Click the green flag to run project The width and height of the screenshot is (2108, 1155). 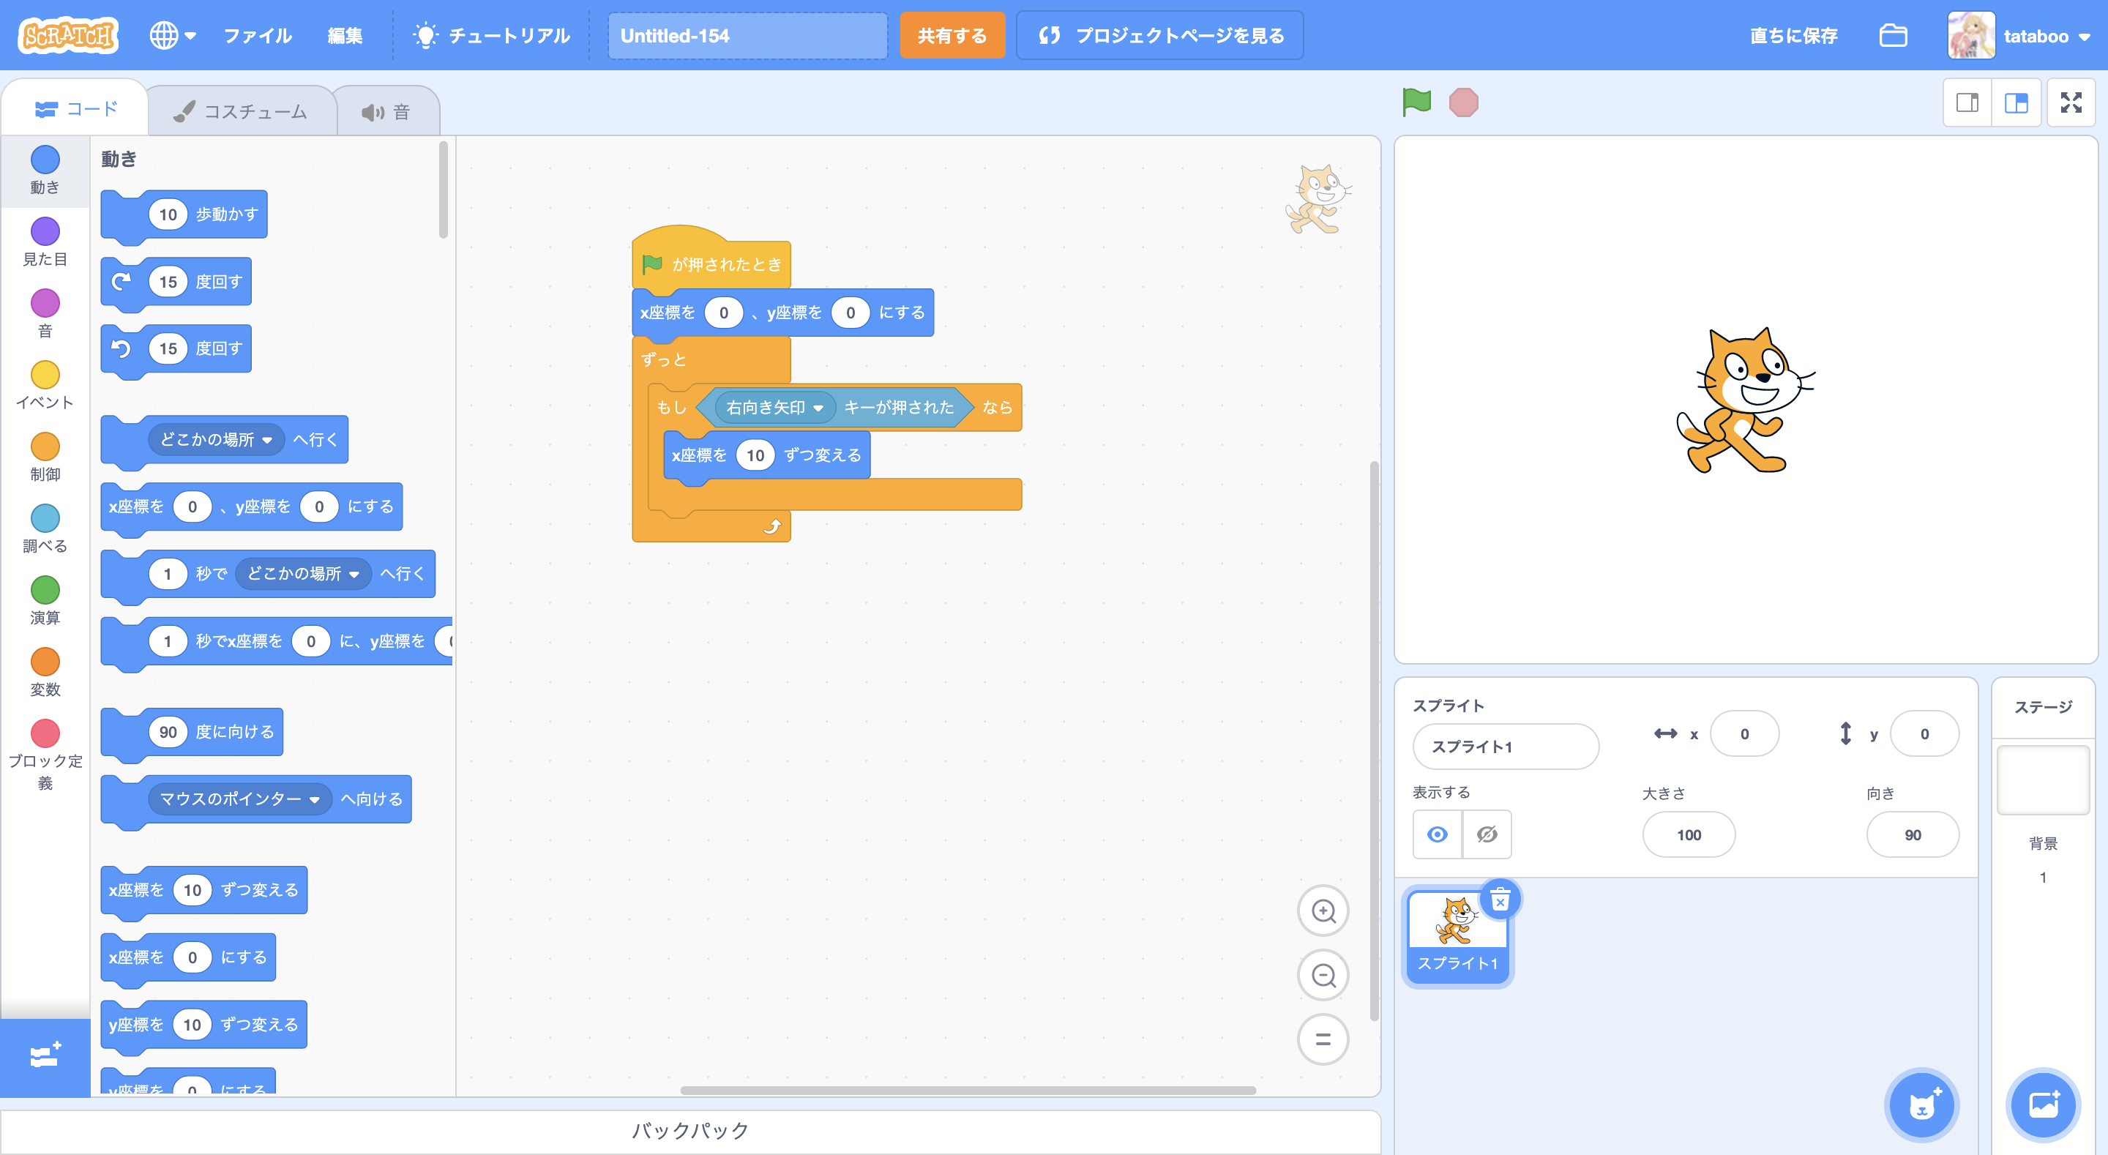tap(1416, 102)
